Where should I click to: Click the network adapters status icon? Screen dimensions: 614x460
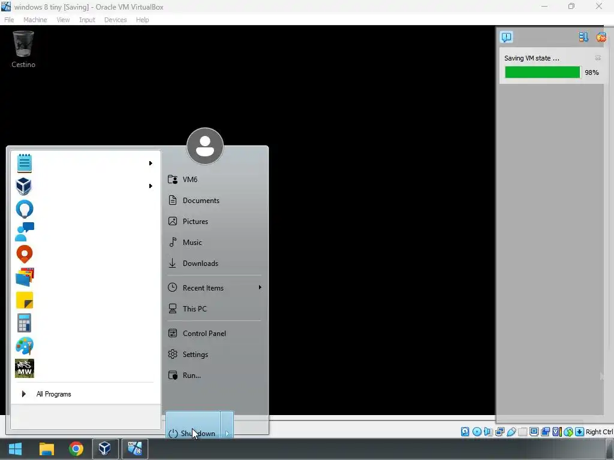click(x=499, y=431)
